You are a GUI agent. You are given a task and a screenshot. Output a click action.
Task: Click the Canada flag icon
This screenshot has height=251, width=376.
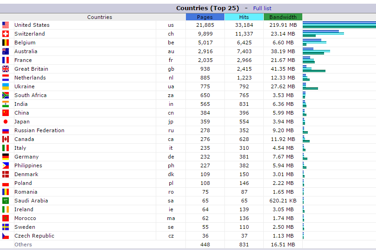coord(6,139)
